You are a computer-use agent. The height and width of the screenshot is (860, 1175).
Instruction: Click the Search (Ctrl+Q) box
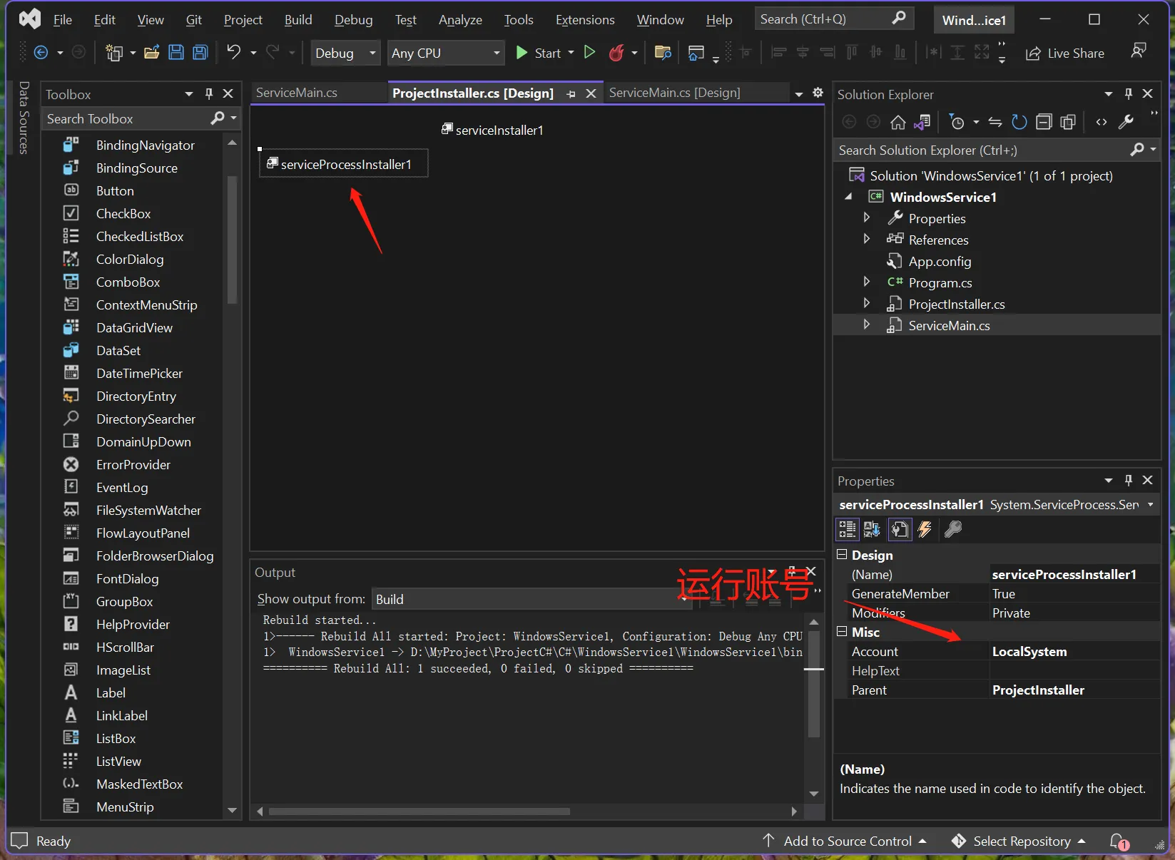click(833, 19)
